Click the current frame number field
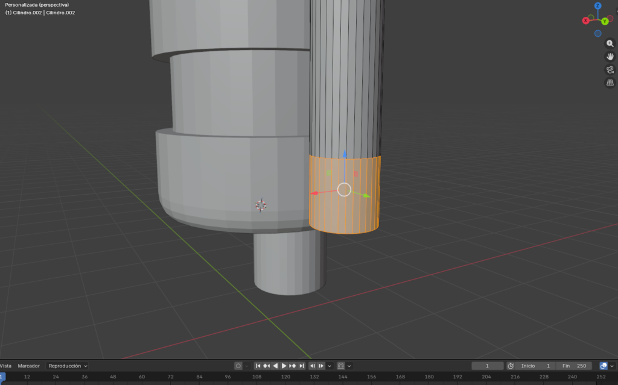The height and width of the screenshot is (385, 618). (x=488, y=366)
